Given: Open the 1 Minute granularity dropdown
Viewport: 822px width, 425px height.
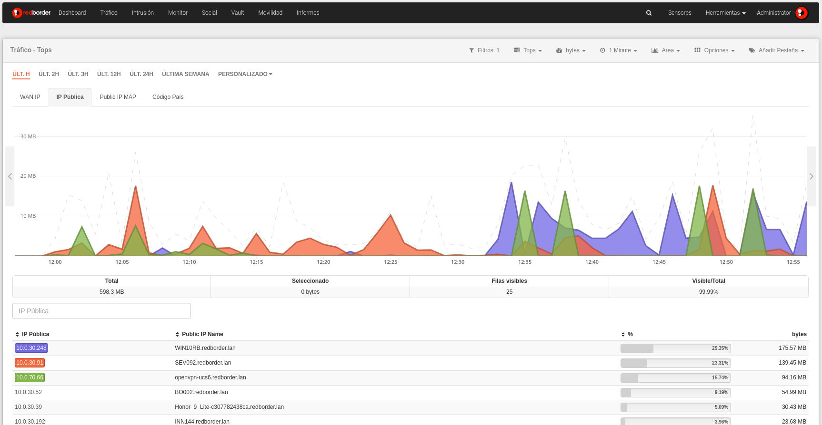Looking at the screenshot, I should point(618,50).
